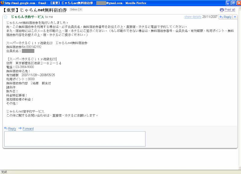Restore down the Firefox window
The image size is (241, 174).
point(233,3)
